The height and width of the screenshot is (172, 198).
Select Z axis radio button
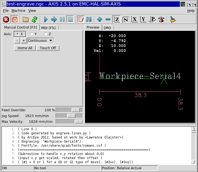point(48,34)
